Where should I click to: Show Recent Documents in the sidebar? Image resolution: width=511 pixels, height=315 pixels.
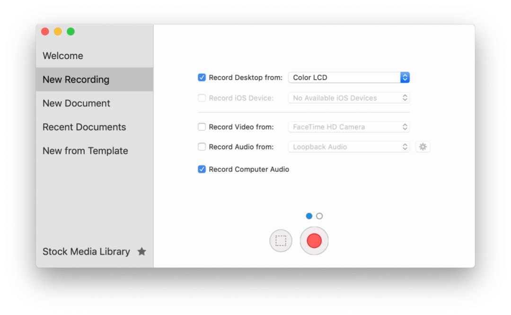point(95,127)
